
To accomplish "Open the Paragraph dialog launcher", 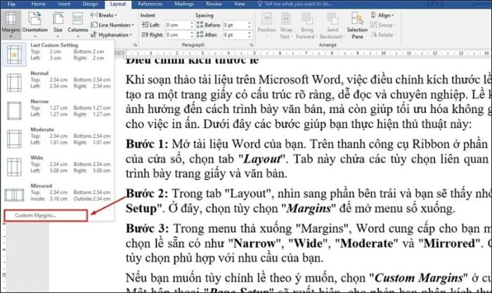I will click(252, 45).
